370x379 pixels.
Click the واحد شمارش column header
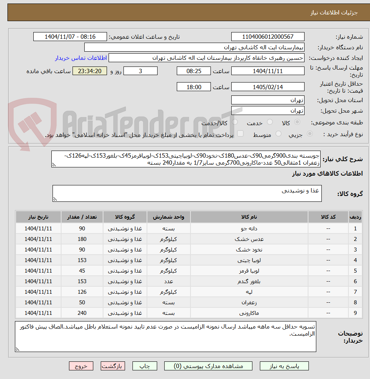(169, 217)
